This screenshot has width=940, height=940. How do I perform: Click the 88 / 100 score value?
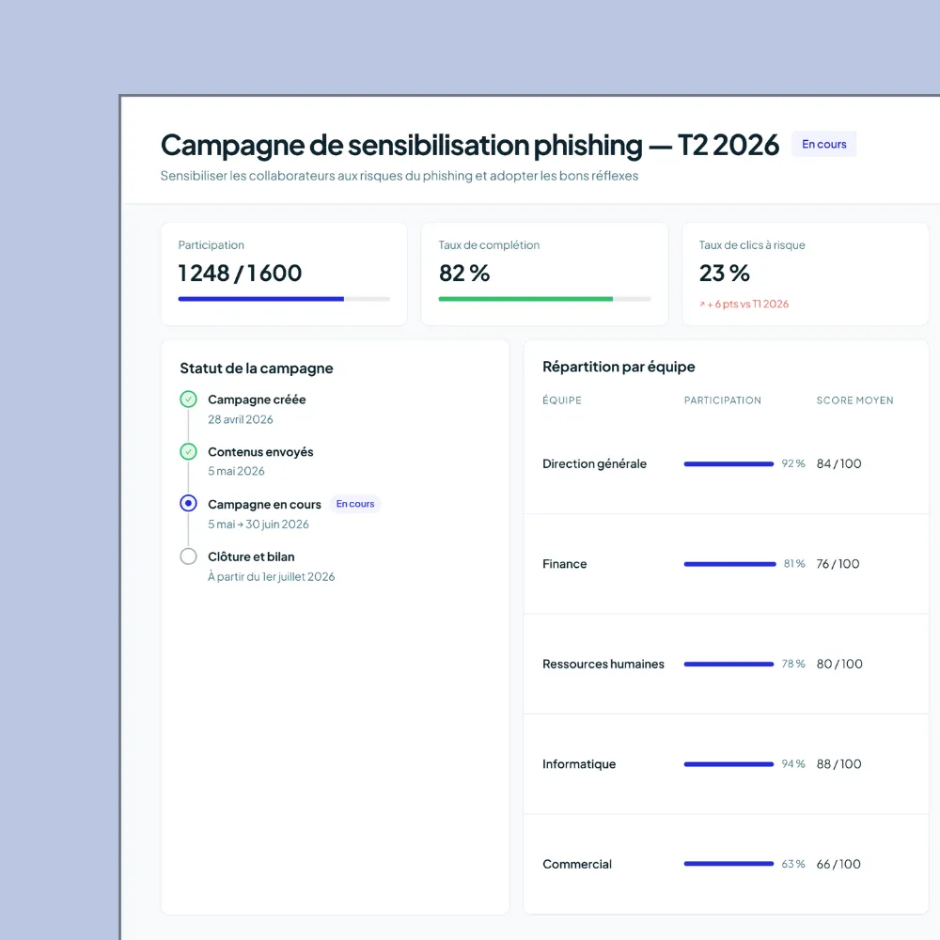tap(838, 764)
